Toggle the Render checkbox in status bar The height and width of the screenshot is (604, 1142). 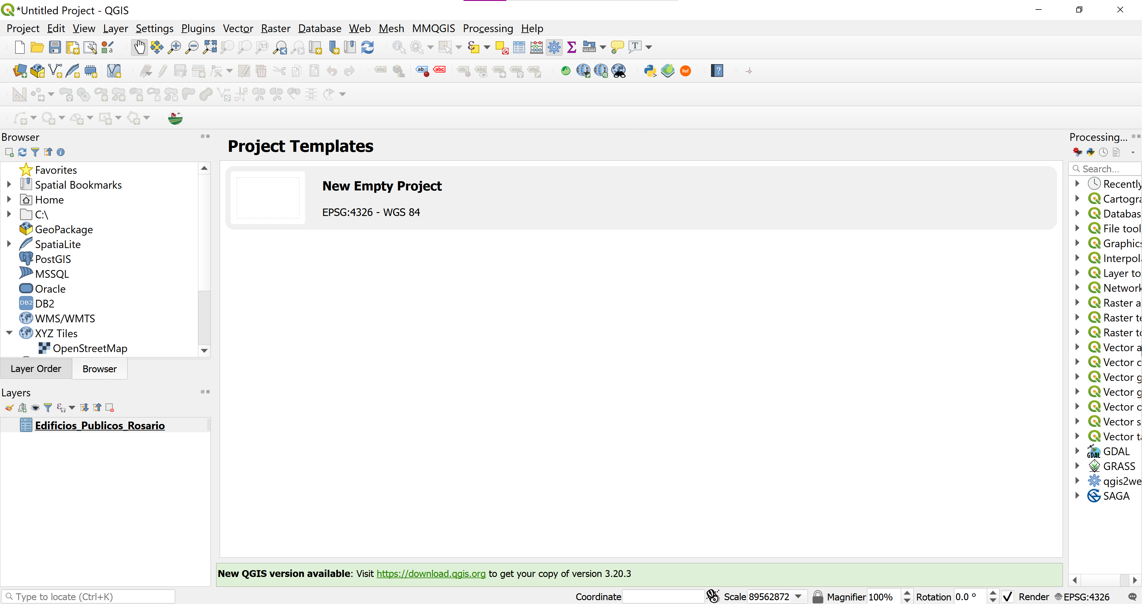[1007, 597]
